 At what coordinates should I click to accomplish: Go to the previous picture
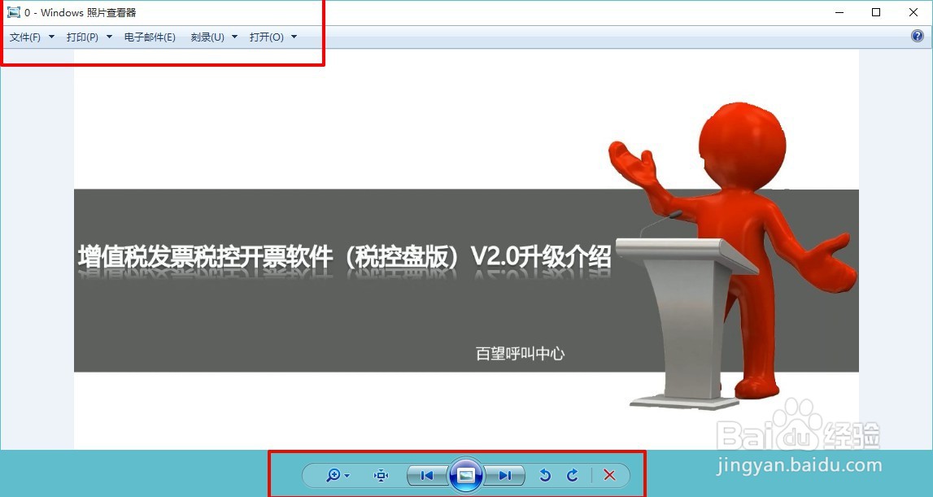click(427, 475)
